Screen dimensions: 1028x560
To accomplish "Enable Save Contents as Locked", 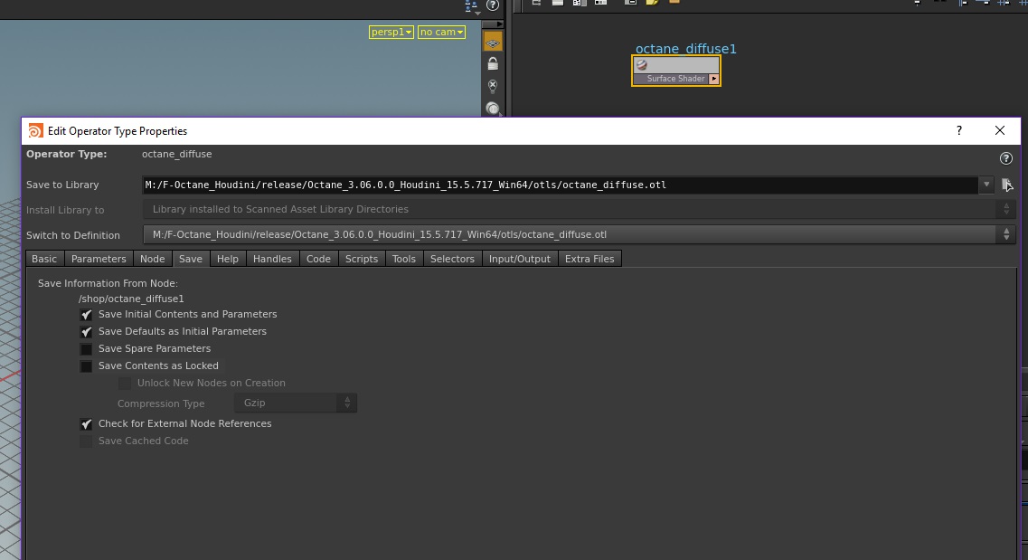I will click(86, 365).
